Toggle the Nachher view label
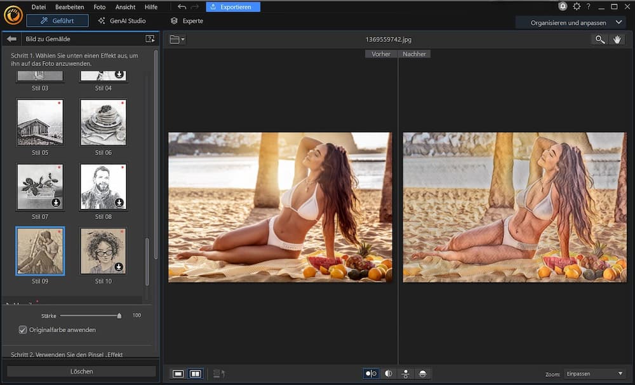This screenshot has width=635, height=385. coord(415,54)
